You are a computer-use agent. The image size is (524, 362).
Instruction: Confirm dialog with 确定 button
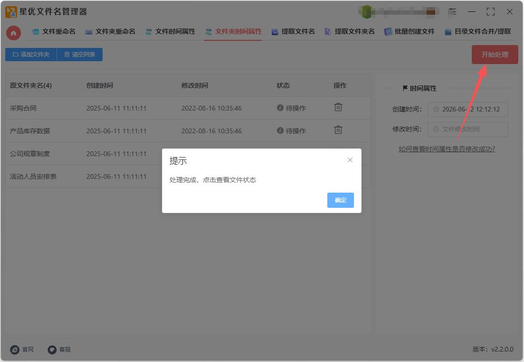point(340,200)
